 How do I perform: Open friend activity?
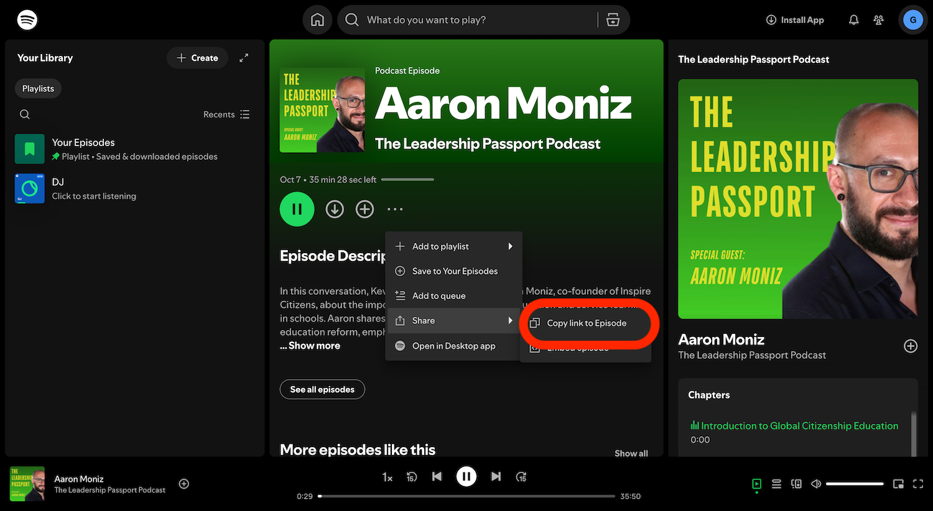point(878,19)
